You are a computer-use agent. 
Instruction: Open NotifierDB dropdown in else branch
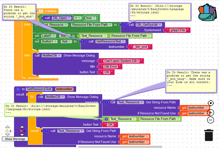(51, 56)
